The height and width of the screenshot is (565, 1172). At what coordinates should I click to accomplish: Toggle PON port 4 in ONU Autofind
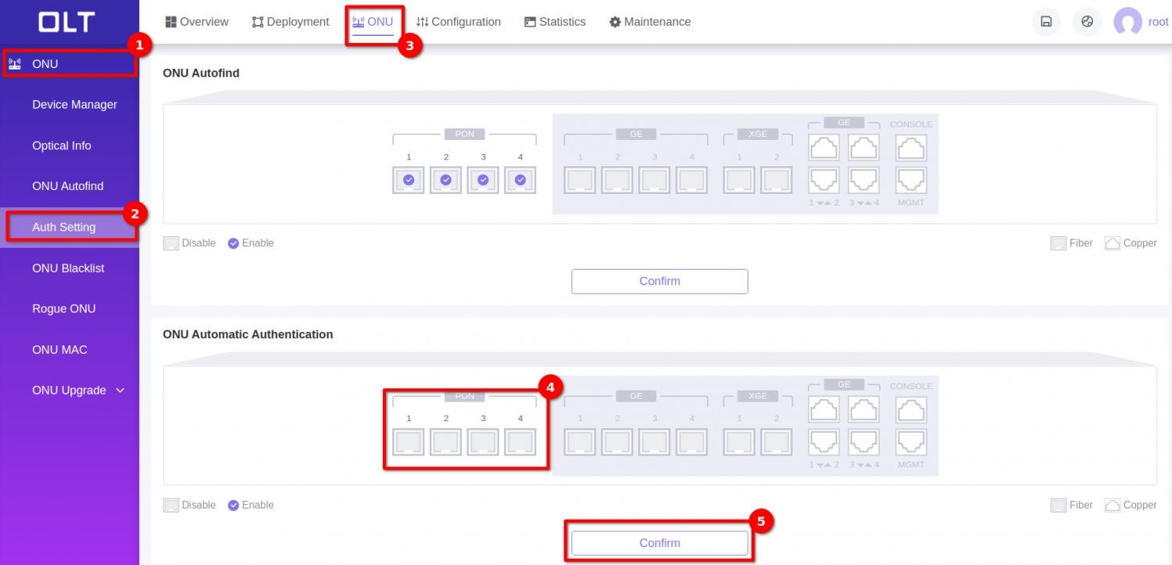click(x=520, y=181)
